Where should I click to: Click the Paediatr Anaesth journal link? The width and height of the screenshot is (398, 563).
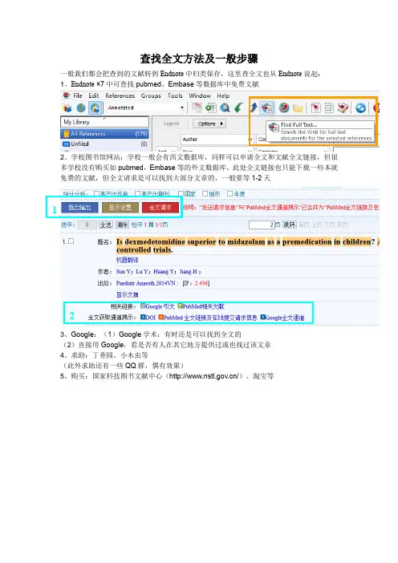pyautogui.click(x=147, y=283)
